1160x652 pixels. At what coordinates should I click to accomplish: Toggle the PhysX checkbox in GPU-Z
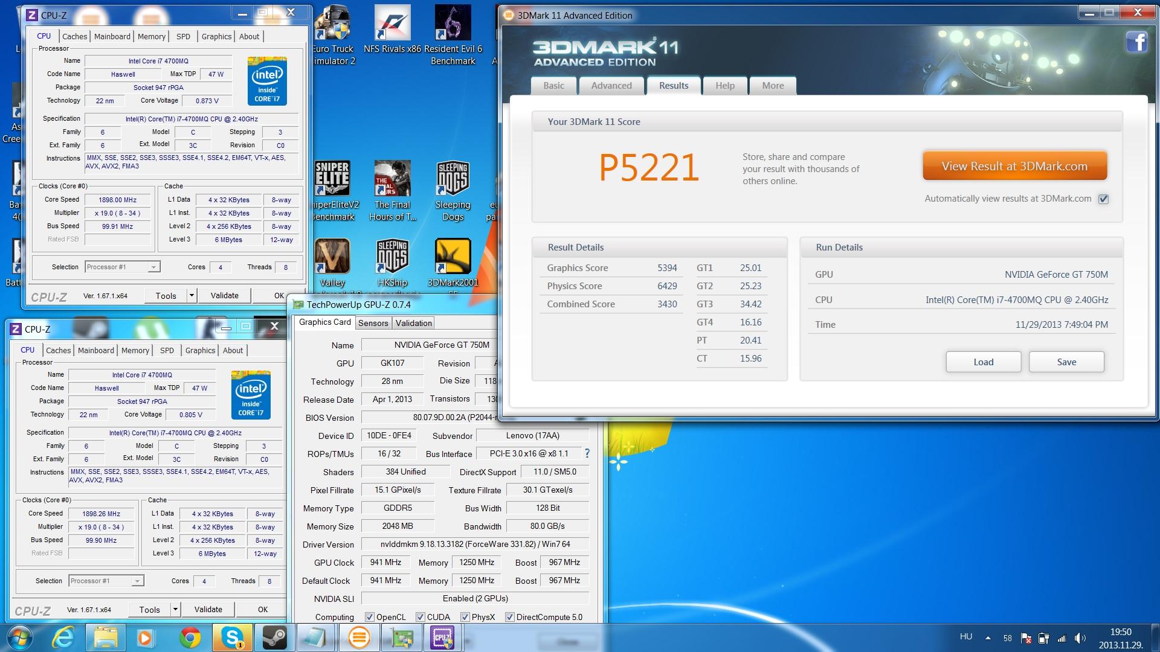[x=465, y=617]
